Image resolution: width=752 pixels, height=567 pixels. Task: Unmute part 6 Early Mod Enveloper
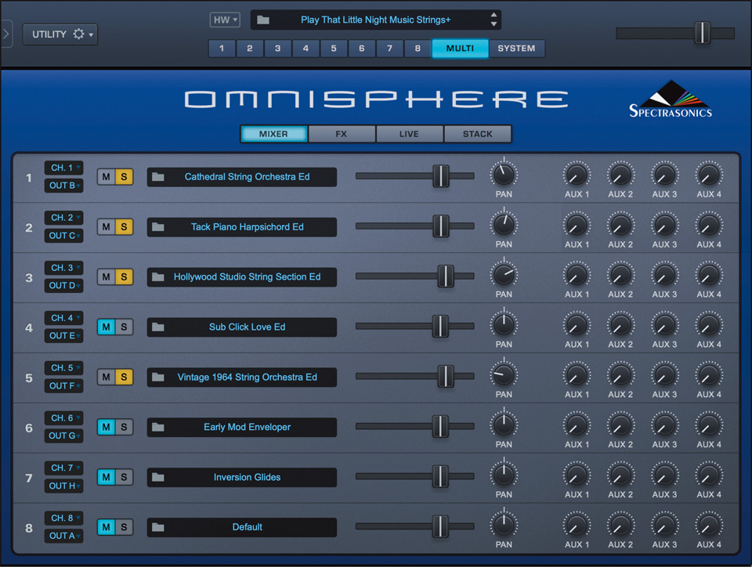click(106, 427)
